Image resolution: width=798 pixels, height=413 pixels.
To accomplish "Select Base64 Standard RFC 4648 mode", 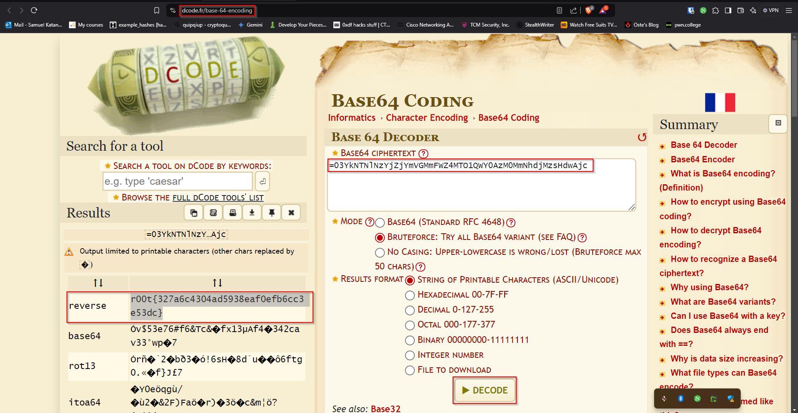I will (380, 223).
